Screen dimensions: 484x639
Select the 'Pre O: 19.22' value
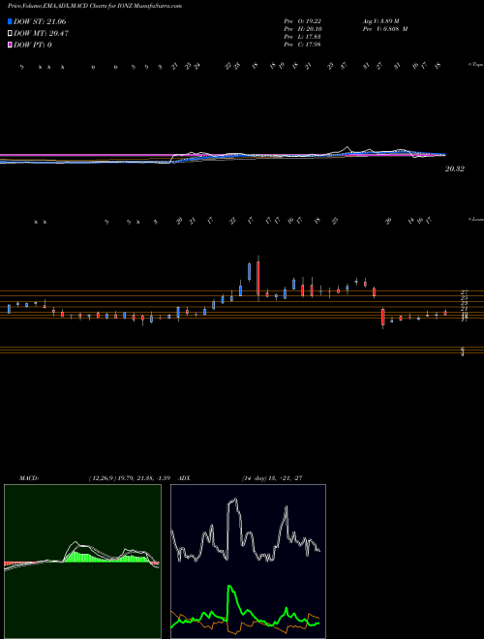(x=303, y=20)
